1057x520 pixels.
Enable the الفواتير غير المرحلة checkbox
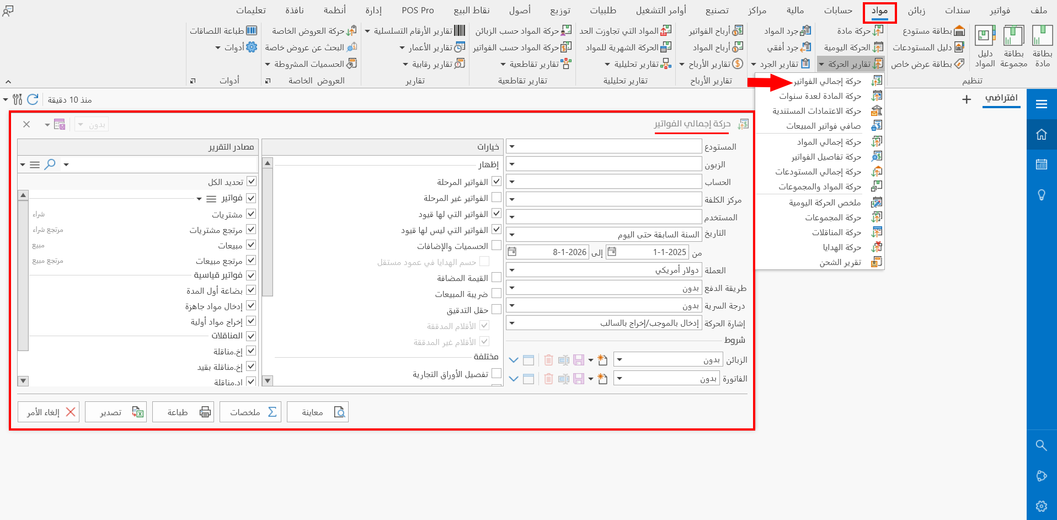pos(496,197)
